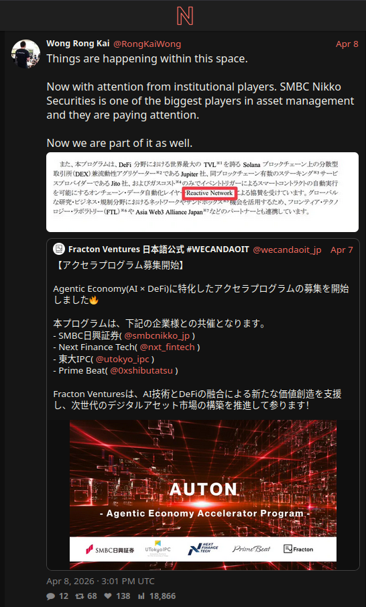Click the Nitter N logo at top
This screenshot has height=607, width=366.
pos(184,15)
